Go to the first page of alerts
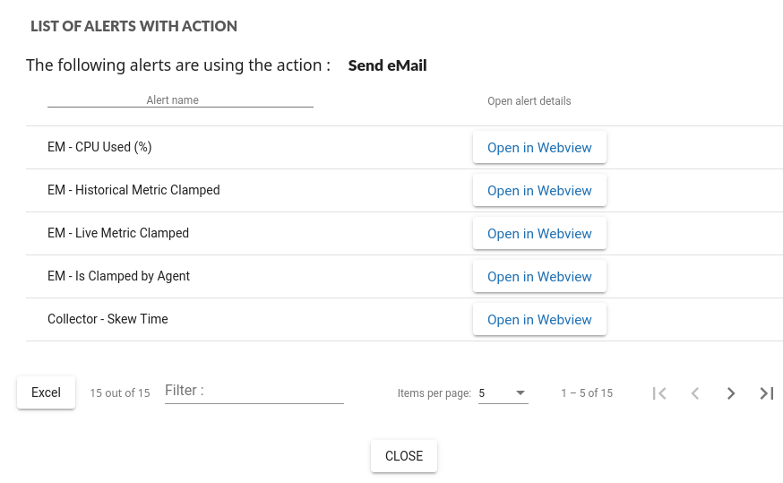 (659, 393)
